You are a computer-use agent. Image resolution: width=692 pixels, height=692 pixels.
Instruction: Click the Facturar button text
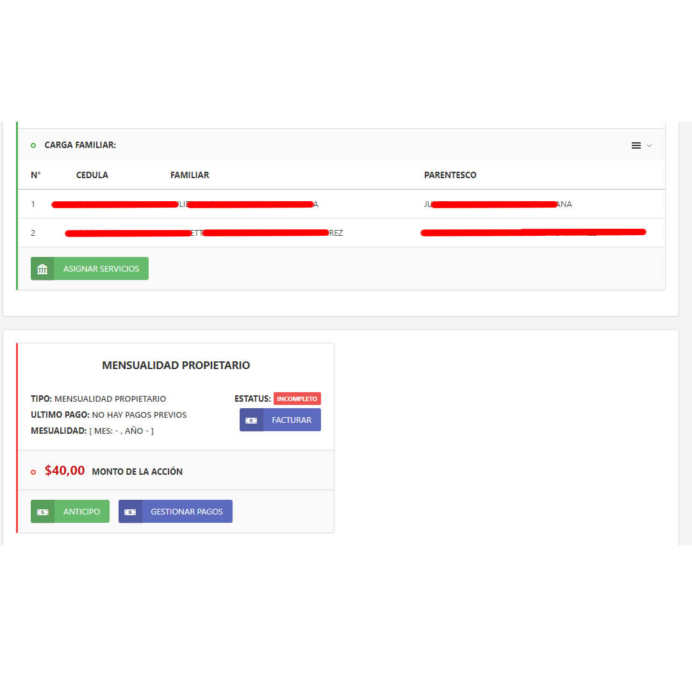(x=292, y=420)
